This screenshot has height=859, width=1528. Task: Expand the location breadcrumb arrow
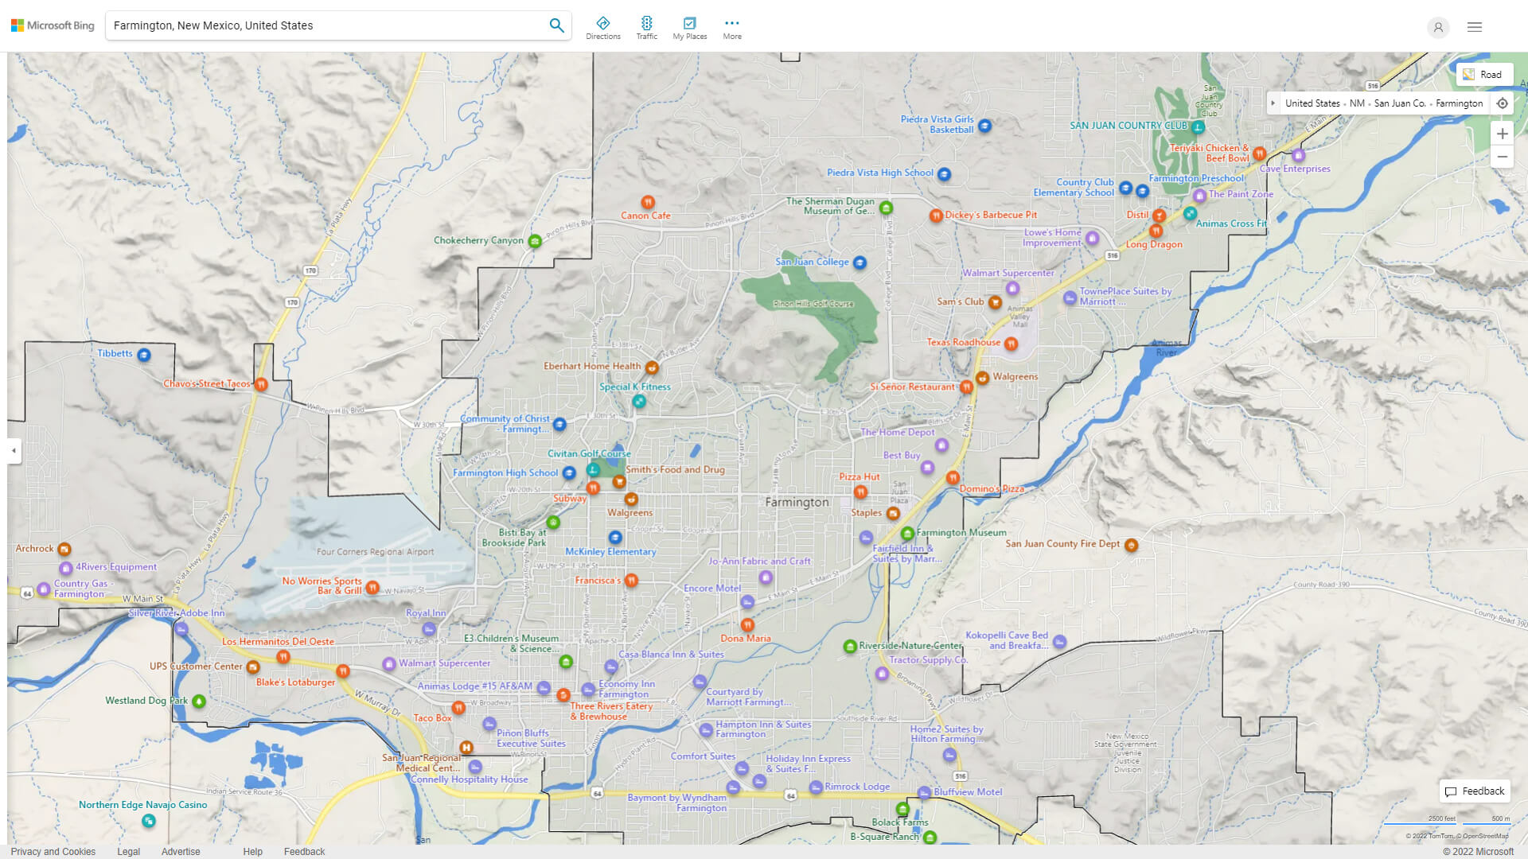1273,103
